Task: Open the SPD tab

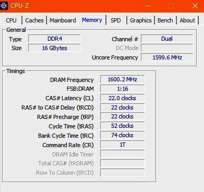Action: click(116, 20)
